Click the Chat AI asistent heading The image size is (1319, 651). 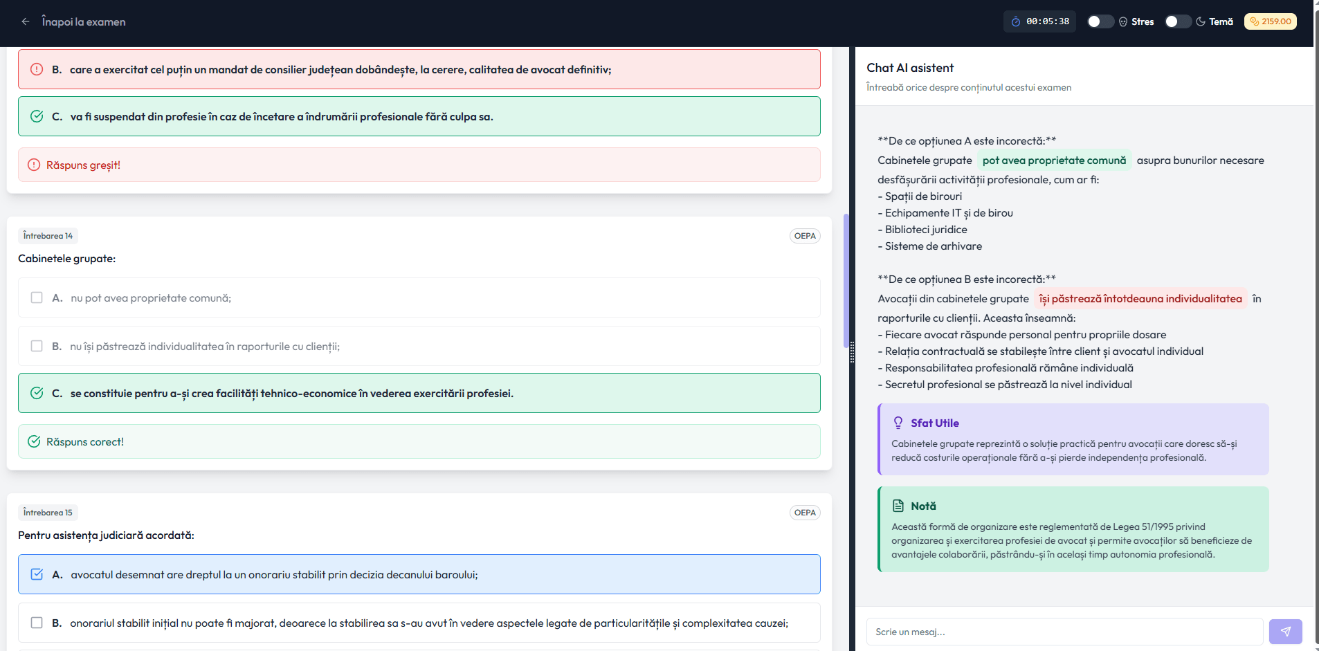click(910, 68)
